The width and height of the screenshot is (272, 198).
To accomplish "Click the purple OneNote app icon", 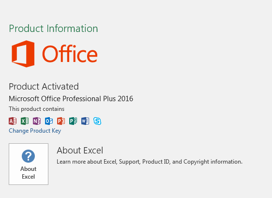I will pyautogui.click(x=37, y=121).
